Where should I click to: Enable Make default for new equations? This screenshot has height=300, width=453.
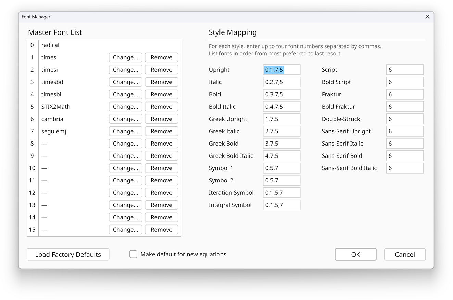tap(133, 254)
